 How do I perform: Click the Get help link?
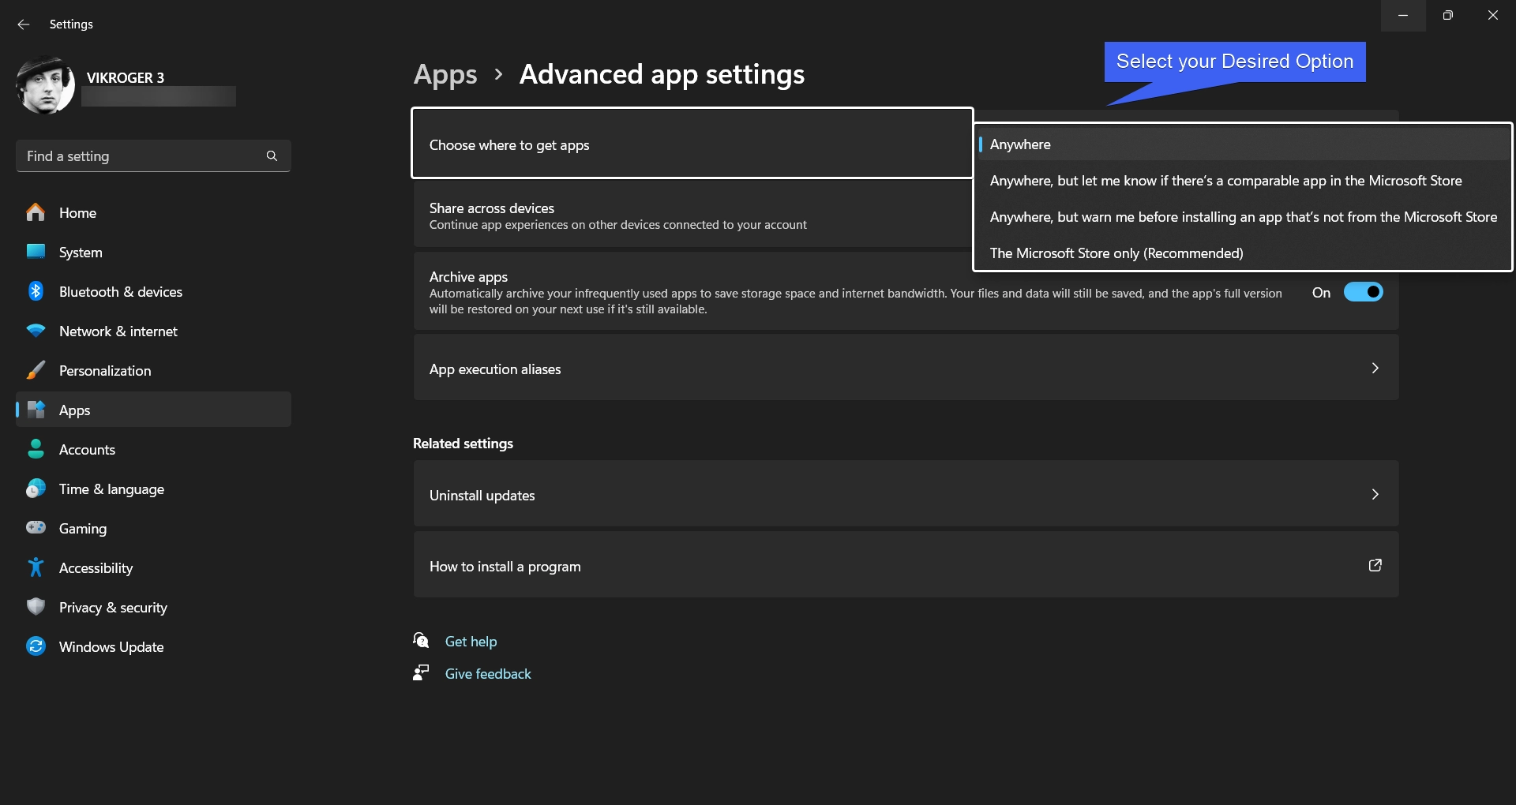pos(471,642)
